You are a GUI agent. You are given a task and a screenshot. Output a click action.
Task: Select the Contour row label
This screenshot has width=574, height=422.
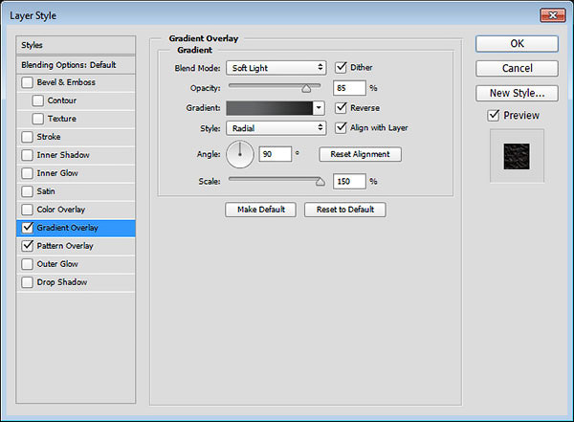click(62, 100)
